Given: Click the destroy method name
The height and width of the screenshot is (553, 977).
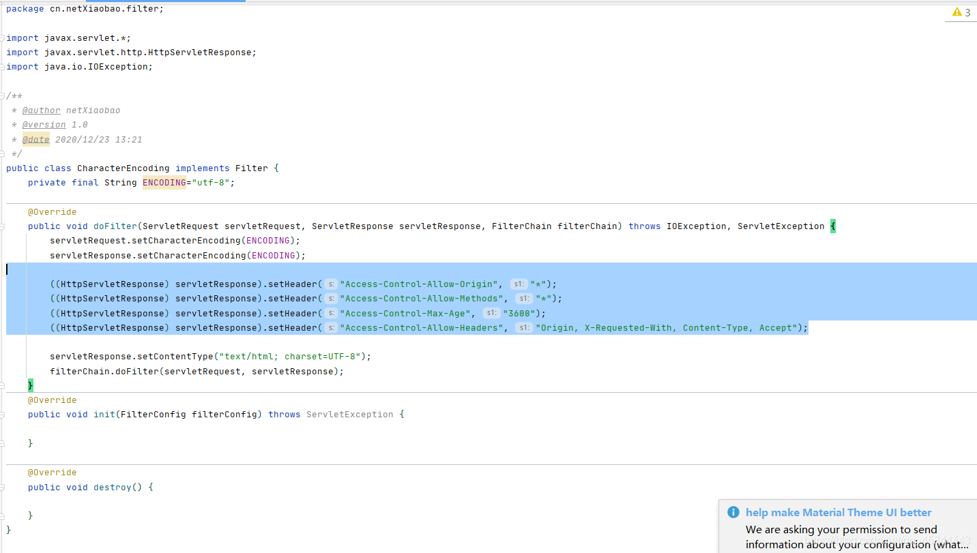Looking at the screenshot, I should click(x=113, y=487).
